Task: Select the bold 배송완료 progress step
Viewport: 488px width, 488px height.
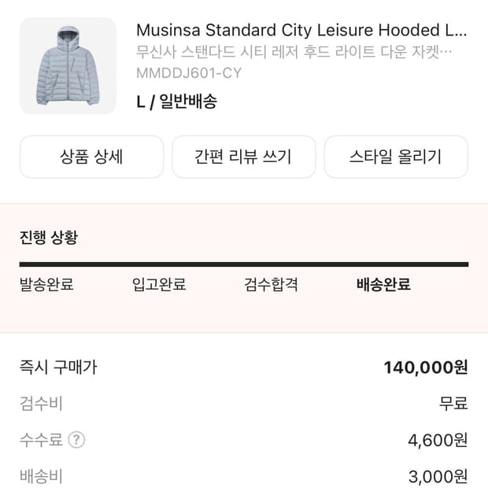Action: (384, 285)
